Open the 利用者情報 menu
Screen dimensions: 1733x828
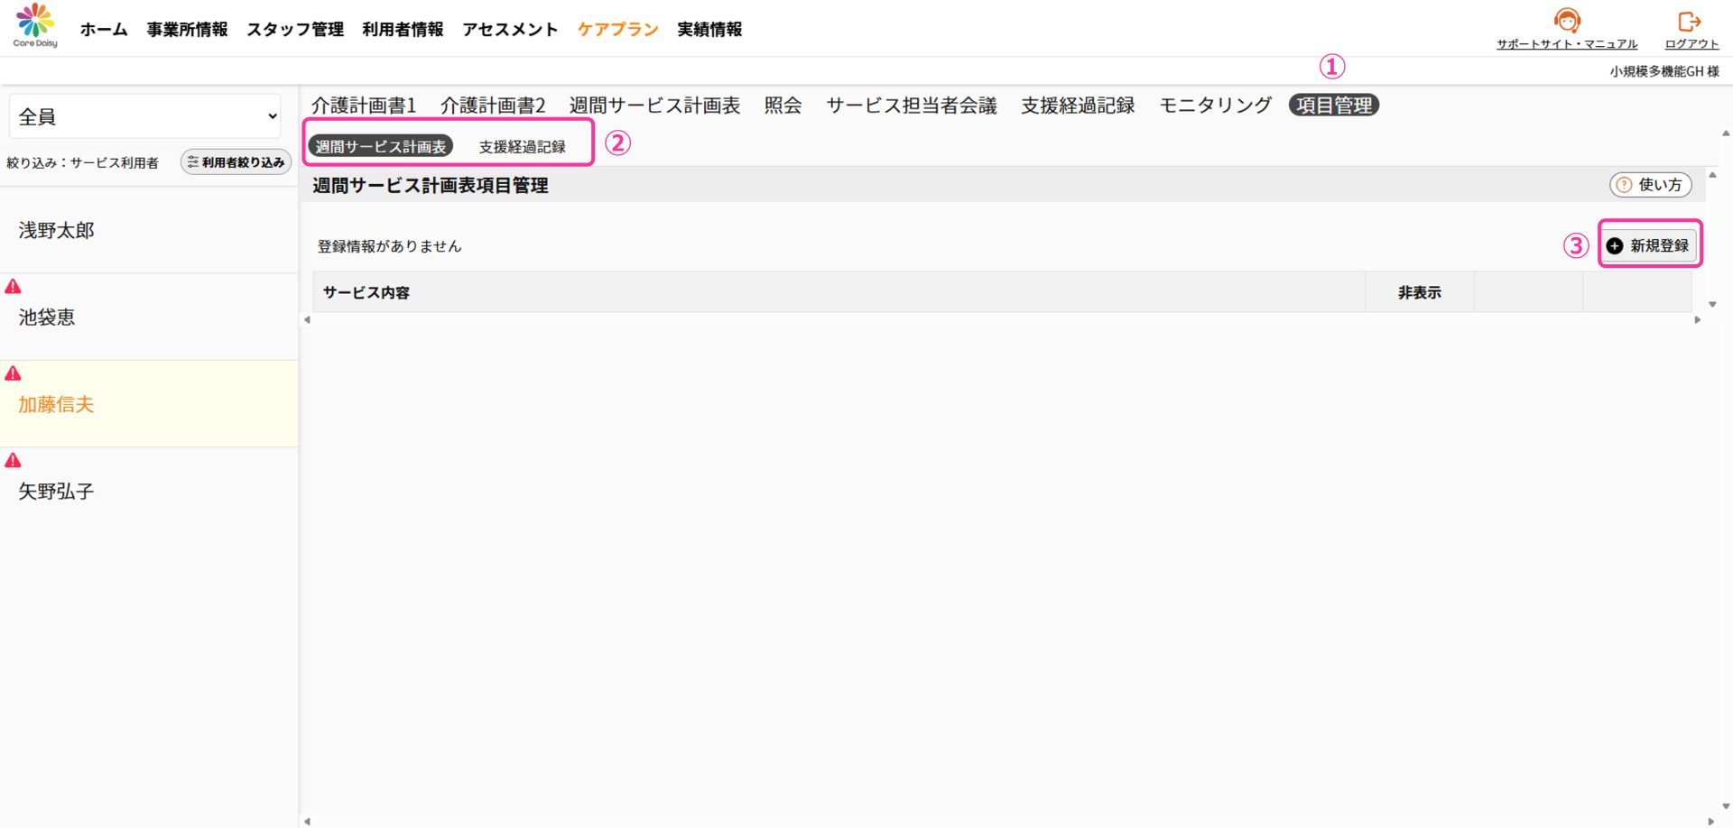pos(403,30)
